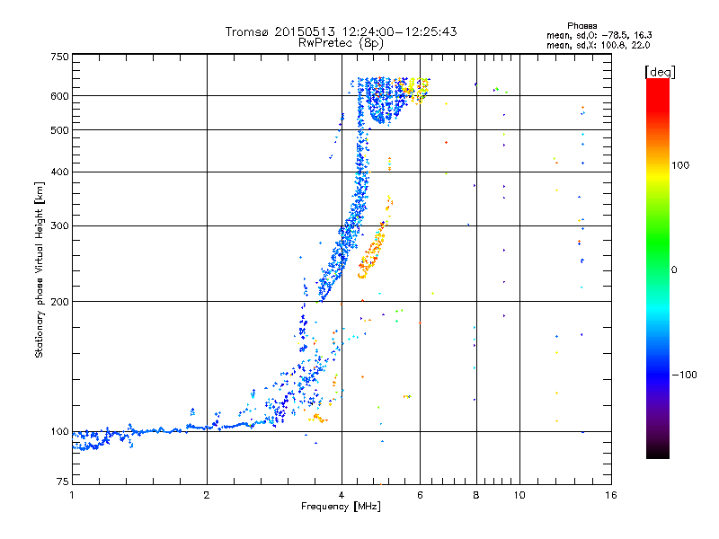Image resolution: width=719 pixels, height=539 pixels.
Task: Click the colorbar '0' tick label
Action: pos(674,269)
